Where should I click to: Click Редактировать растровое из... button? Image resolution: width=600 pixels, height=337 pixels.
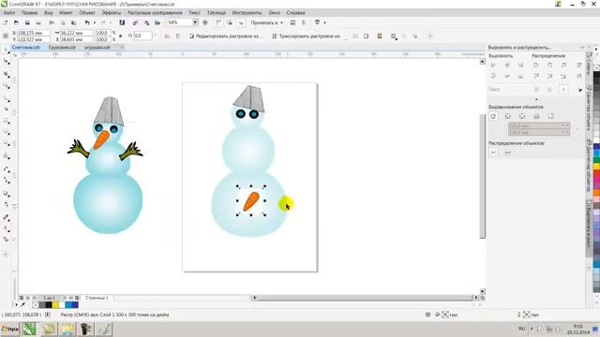(226, 37)
